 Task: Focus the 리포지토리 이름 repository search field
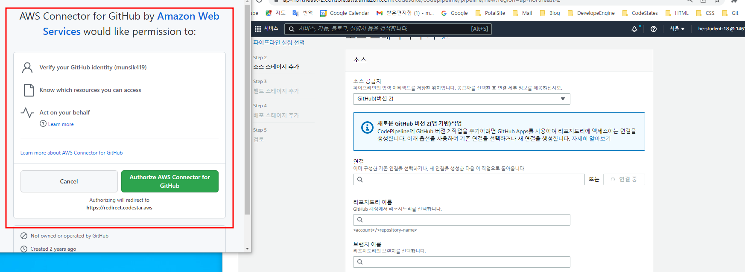[462, 220]
